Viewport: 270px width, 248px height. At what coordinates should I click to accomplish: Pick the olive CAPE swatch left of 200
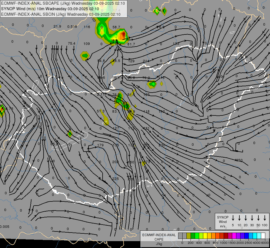pyautogui.click(x=189, y=236)
